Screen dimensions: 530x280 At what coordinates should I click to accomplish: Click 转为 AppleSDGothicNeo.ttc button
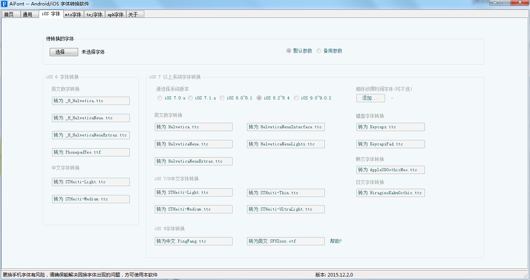[x=390, y=170]
